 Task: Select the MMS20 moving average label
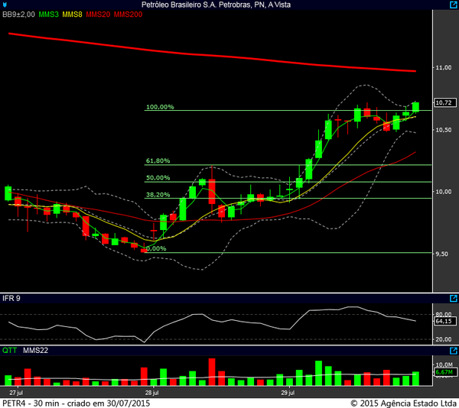(97, 15)
